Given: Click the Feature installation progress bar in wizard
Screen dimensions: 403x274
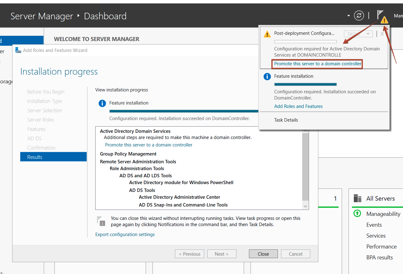Looking at the screenshot, I should click(184, 111).
